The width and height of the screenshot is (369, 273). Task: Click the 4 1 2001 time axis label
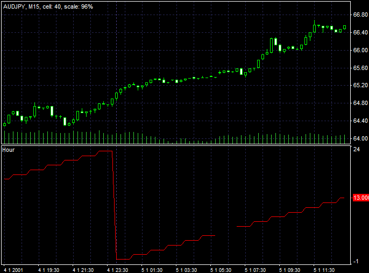point(13,270)
